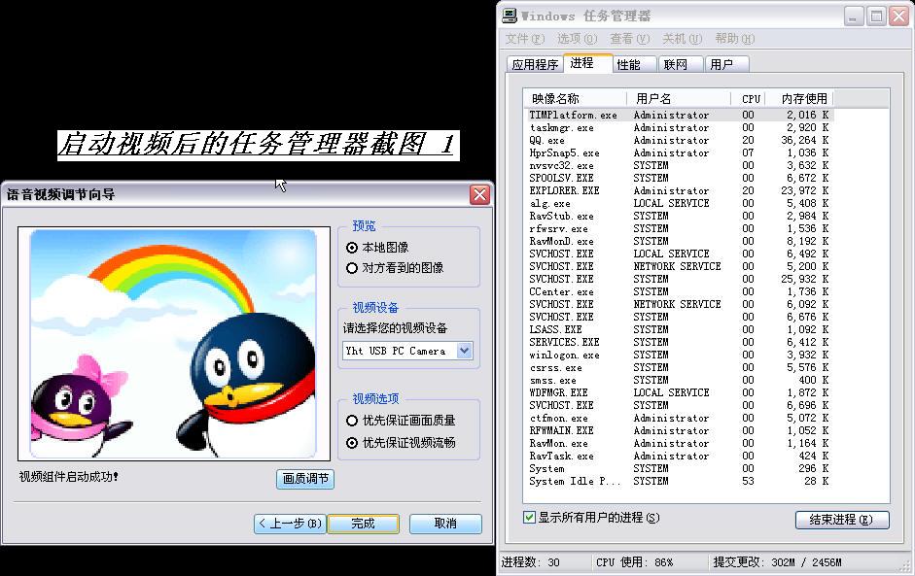This screenshot has width=915, height=576.
Task: Click the 视频组件启动成功! status message
Action: pos(69,477)
